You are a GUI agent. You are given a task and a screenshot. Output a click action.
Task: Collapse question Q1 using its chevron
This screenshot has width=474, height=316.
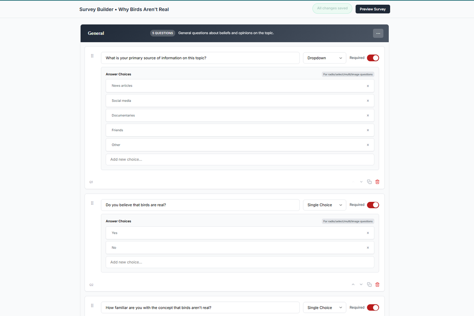[361, 182]
